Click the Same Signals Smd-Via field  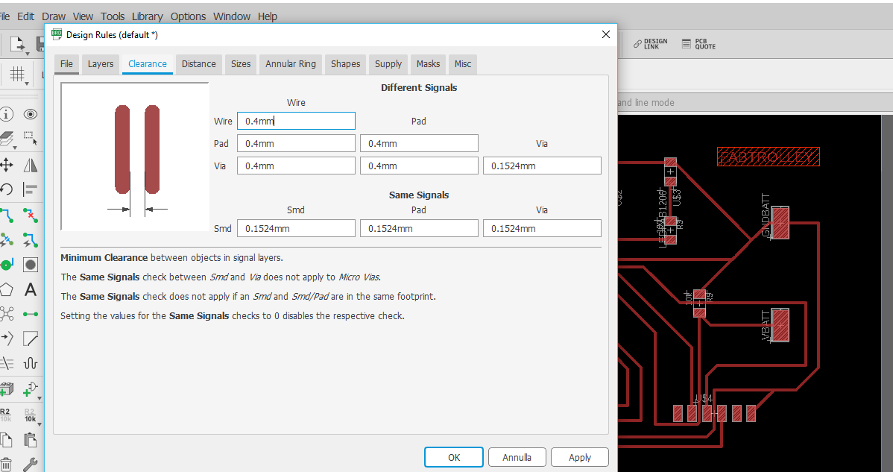click(542, 228)
